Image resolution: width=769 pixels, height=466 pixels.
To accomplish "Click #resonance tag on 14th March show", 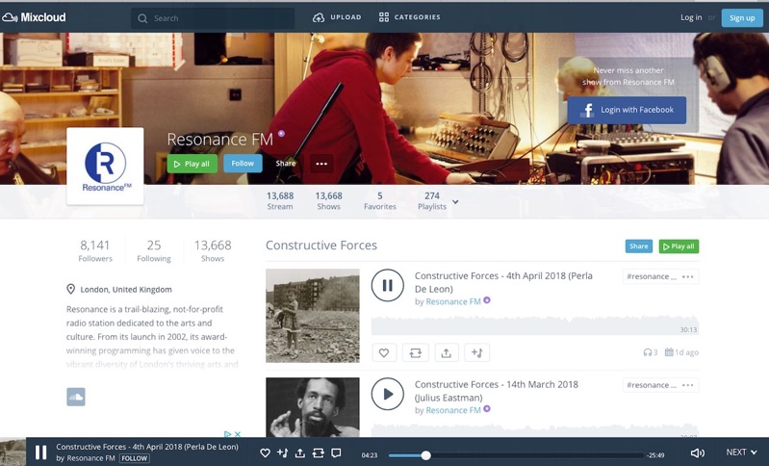I will tap(652, 385).
